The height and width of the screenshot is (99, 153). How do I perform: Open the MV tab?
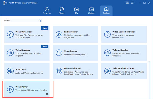pos(76,11)
